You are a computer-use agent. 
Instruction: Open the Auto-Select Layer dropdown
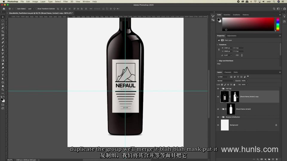coord(30,9)
